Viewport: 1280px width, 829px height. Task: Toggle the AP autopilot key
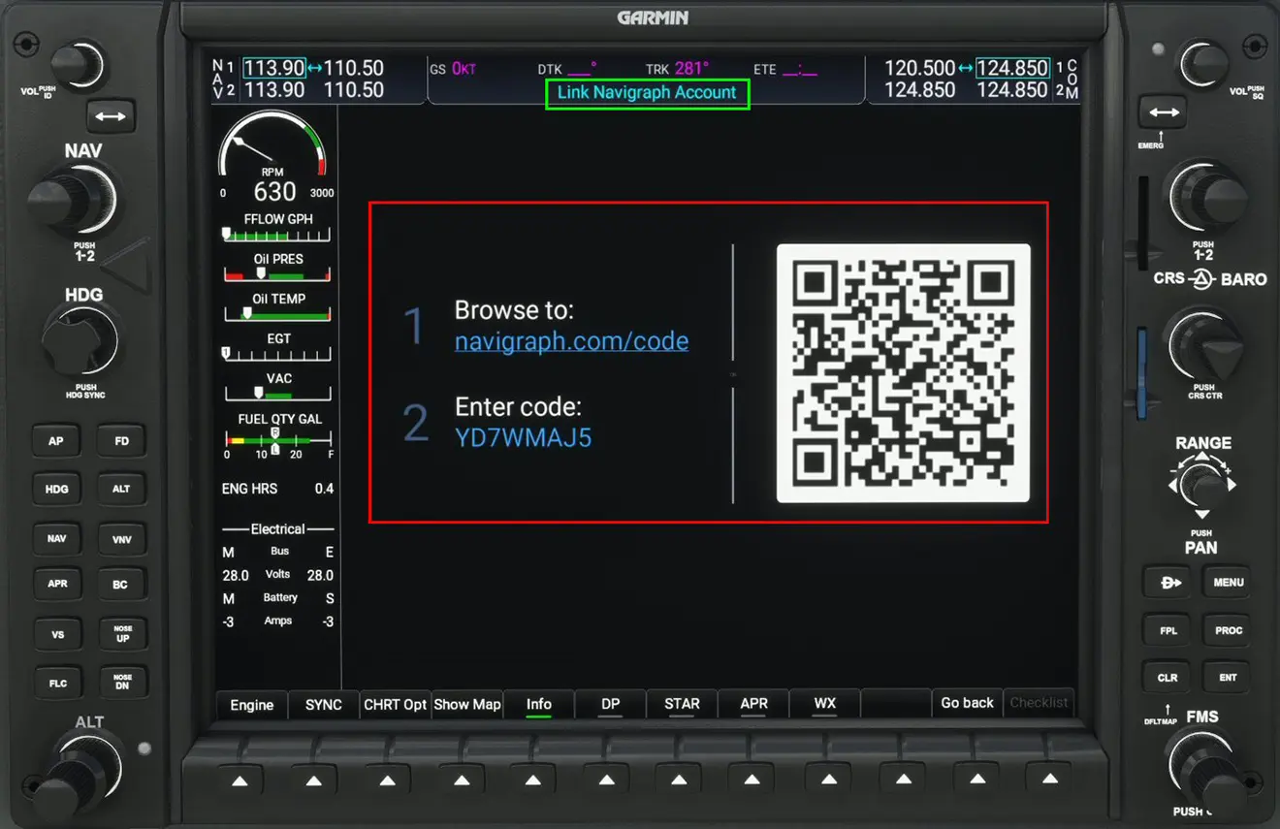pos(56,441)
